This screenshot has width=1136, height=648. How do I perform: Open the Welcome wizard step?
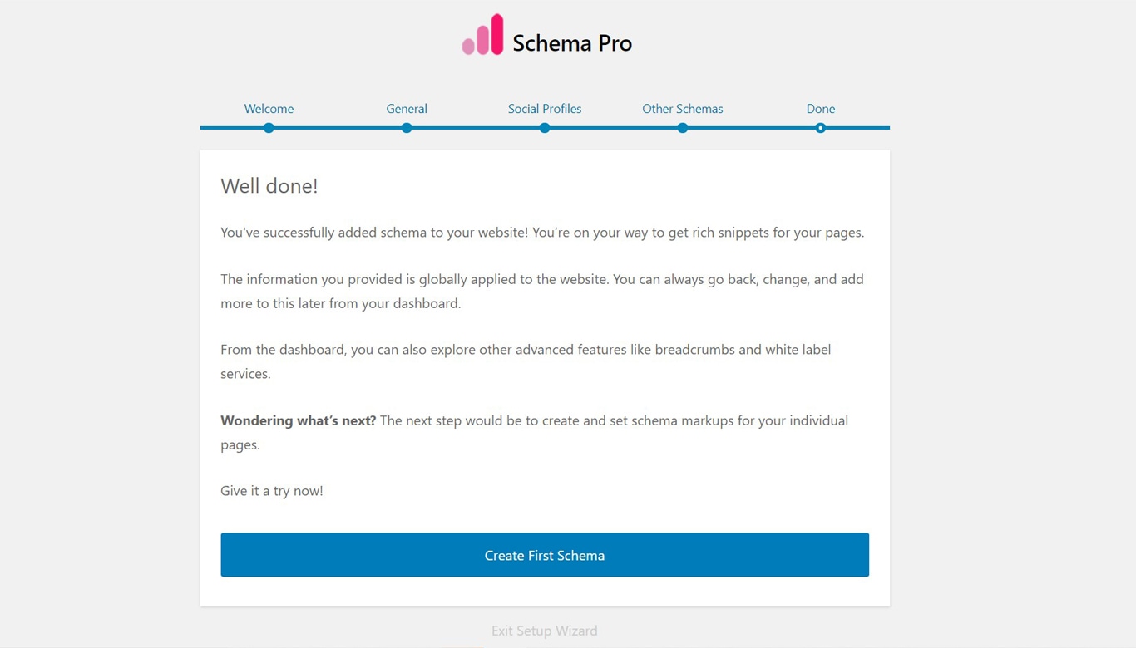pyautogui.click(x=269, y=109)
